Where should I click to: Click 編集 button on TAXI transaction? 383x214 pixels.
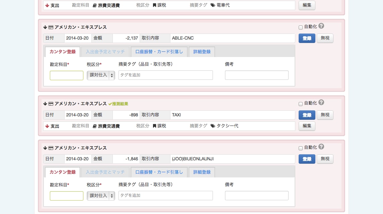(x=307, y=126)
